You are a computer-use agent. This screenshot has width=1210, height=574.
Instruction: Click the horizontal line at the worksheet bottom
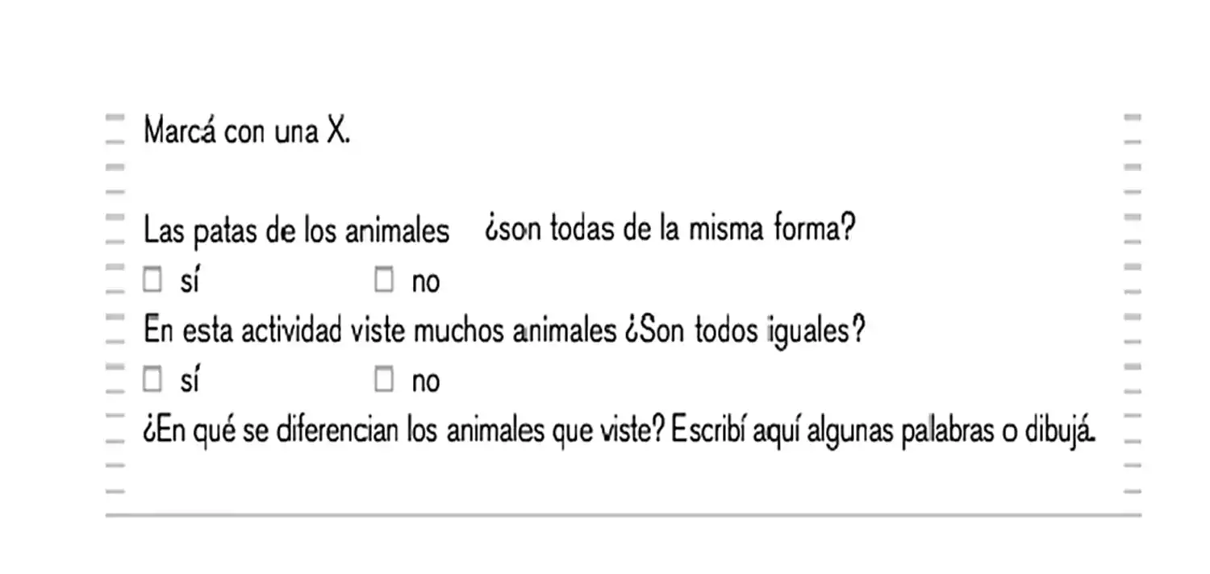pos(623,514)
